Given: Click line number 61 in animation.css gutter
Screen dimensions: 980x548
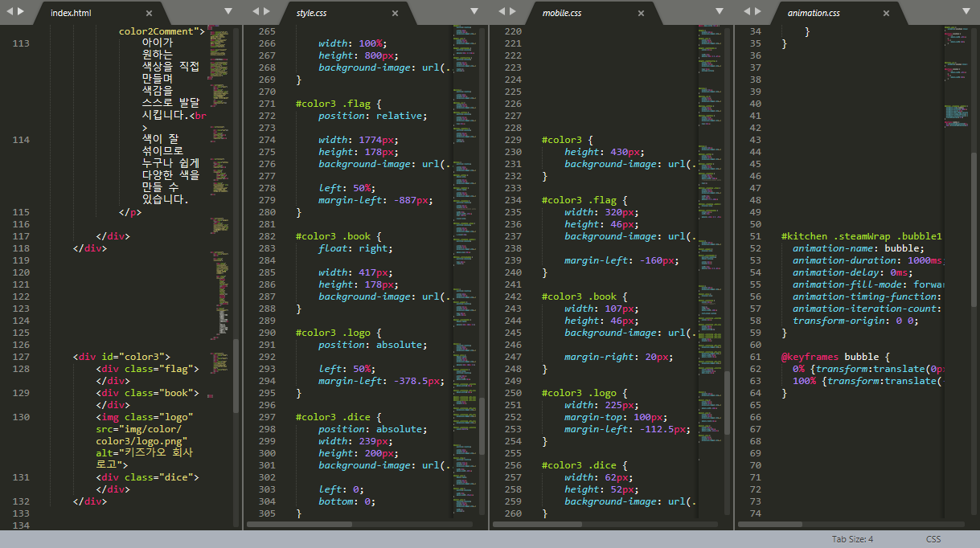Looking at the screenshot, I should pyautogui.click(x=754, y=357).
